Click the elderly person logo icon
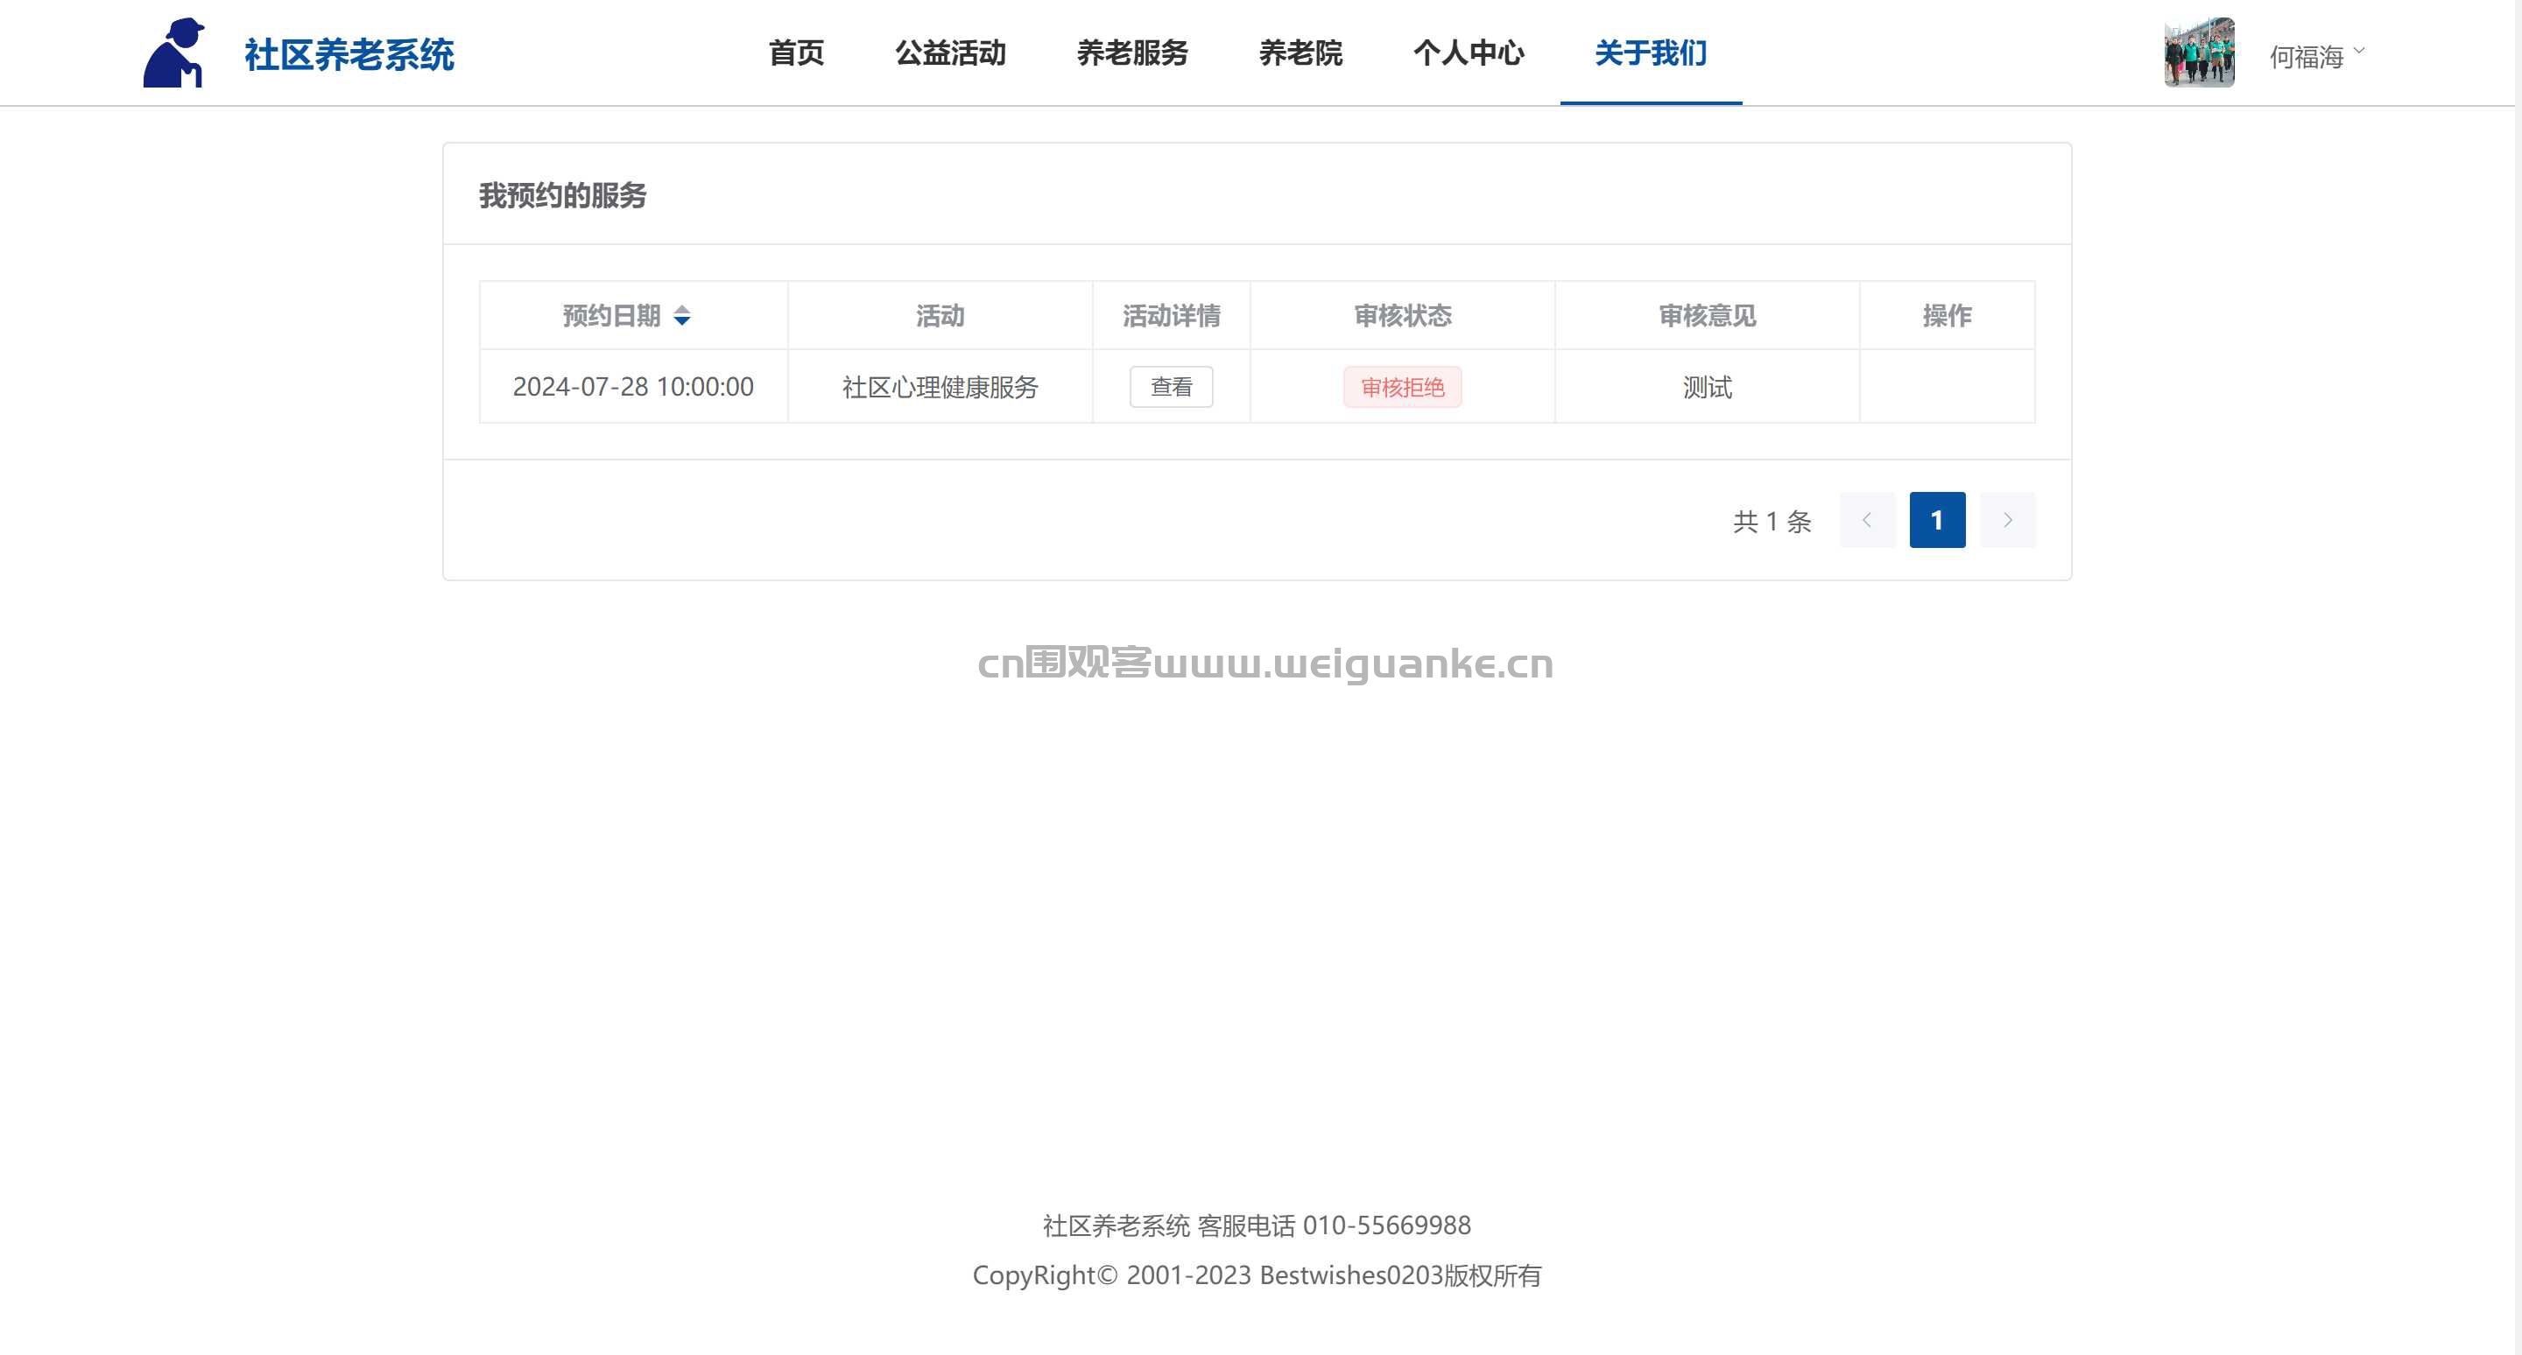2522x1355 pixels. click(174, 53)
